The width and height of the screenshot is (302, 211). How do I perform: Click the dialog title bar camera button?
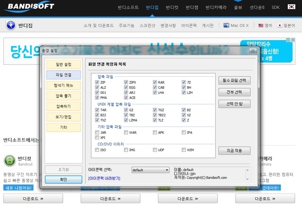pyautogui.click(x=253, y=51)
